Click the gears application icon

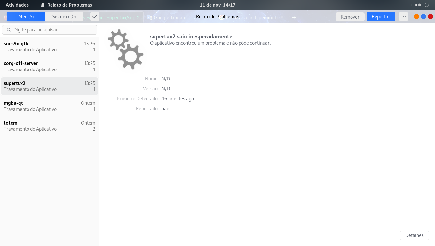[x=126, y=49]
